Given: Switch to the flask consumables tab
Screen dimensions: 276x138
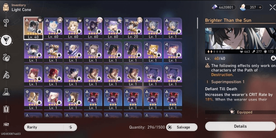Looking at the screenshot, I should point(6,92).
